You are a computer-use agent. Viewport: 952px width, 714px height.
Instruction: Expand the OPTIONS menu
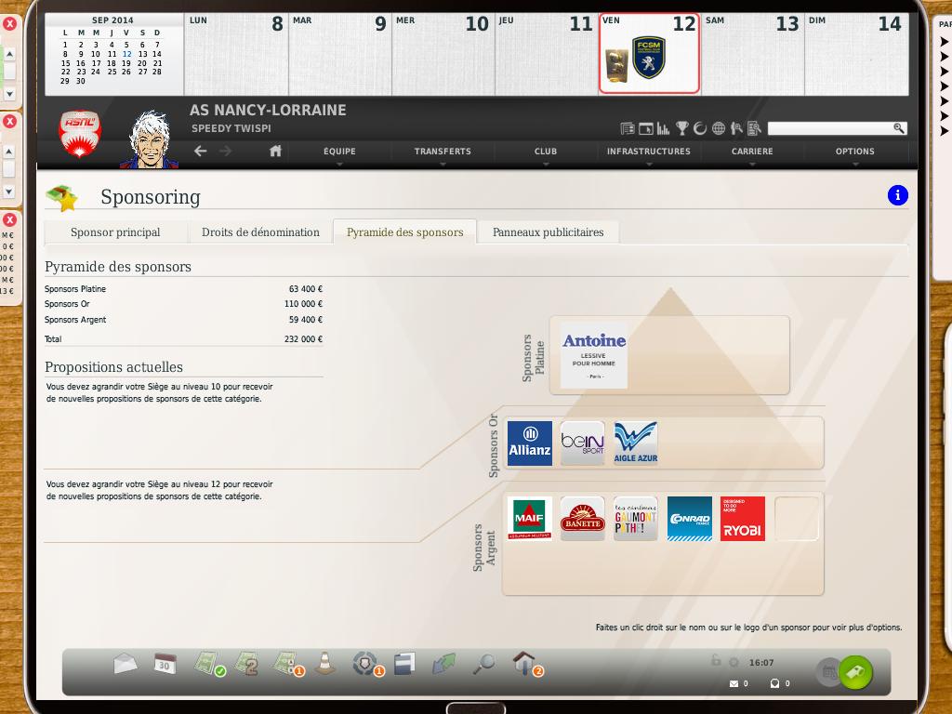pos(855,152)
